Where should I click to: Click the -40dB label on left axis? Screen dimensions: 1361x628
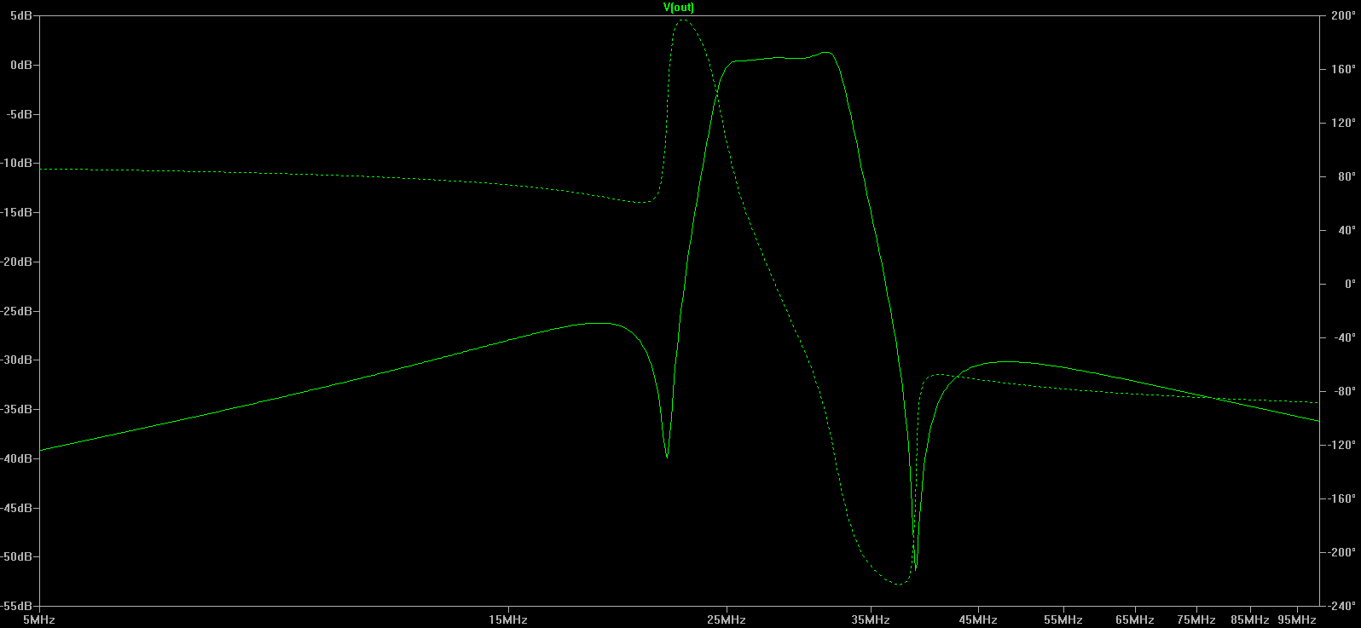(19, 458)
